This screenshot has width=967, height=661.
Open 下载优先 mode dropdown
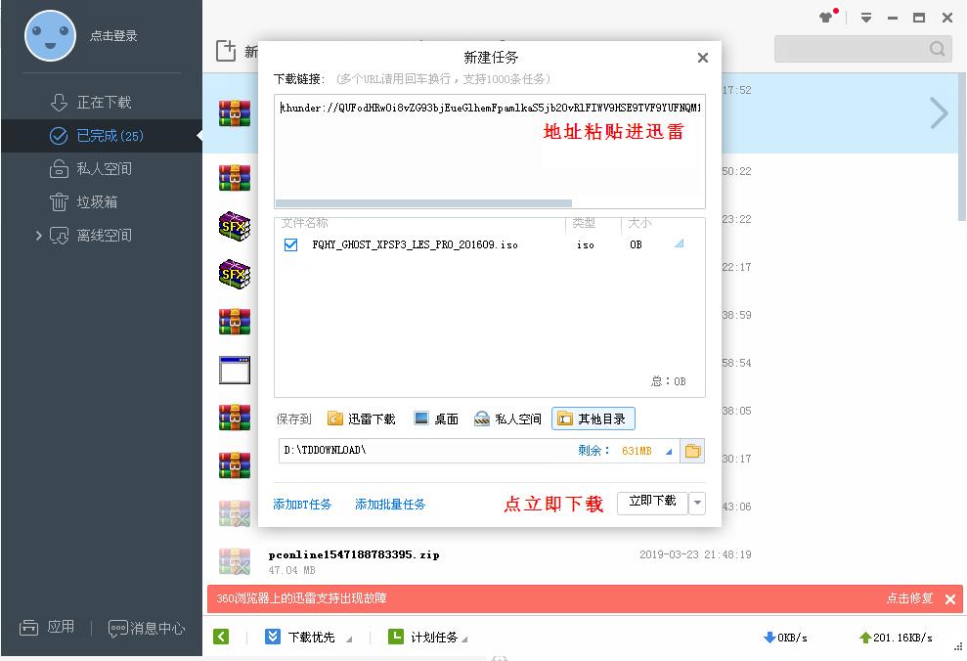[308, 637]
